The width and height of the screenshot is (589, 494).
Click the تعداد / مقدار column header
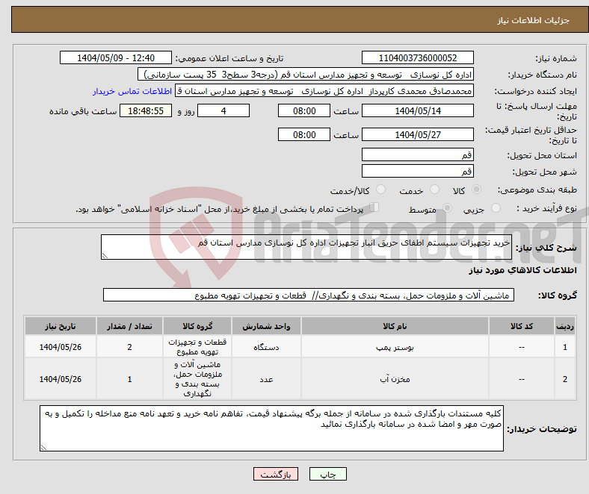click(129, 326)
